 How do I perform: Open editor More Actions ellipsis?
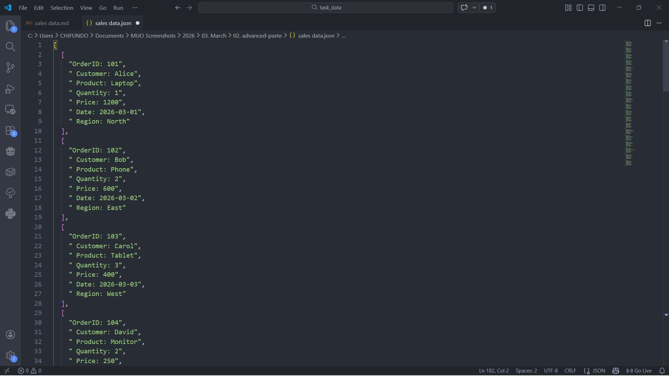pos(659,23)
